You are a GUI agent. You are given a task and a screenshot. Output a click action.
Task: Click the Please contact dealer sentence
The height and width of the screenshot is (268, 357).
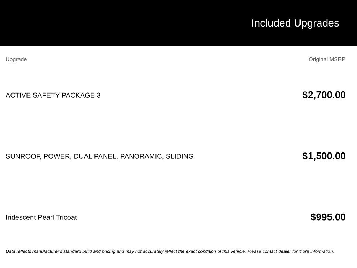[x=290, y=251]
